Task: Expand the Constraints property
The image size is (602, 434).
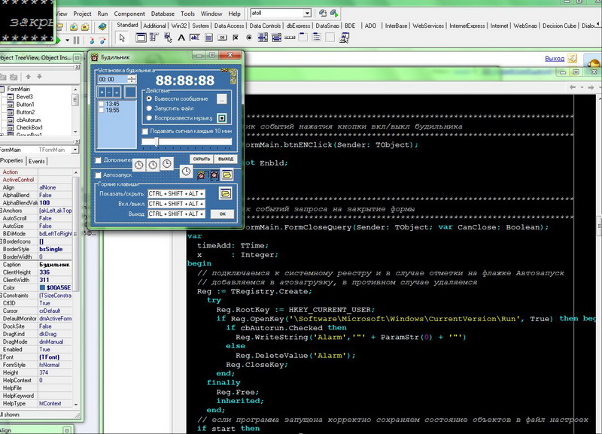Action: (2, 296)
